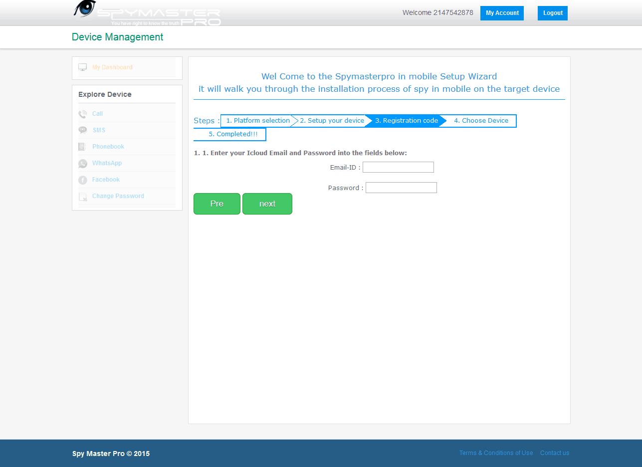Open the Phonebook link

(108, 147)
